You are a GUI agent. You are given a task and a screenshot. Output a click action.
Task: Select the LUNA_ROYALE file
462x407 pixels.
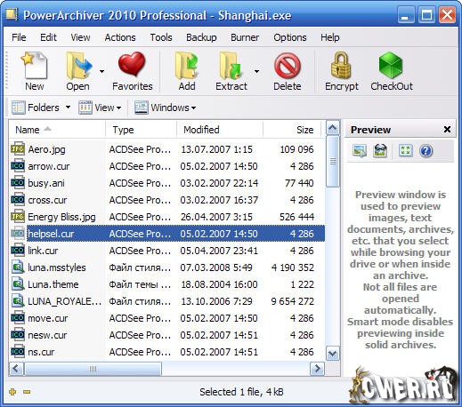tap(64, 301)
